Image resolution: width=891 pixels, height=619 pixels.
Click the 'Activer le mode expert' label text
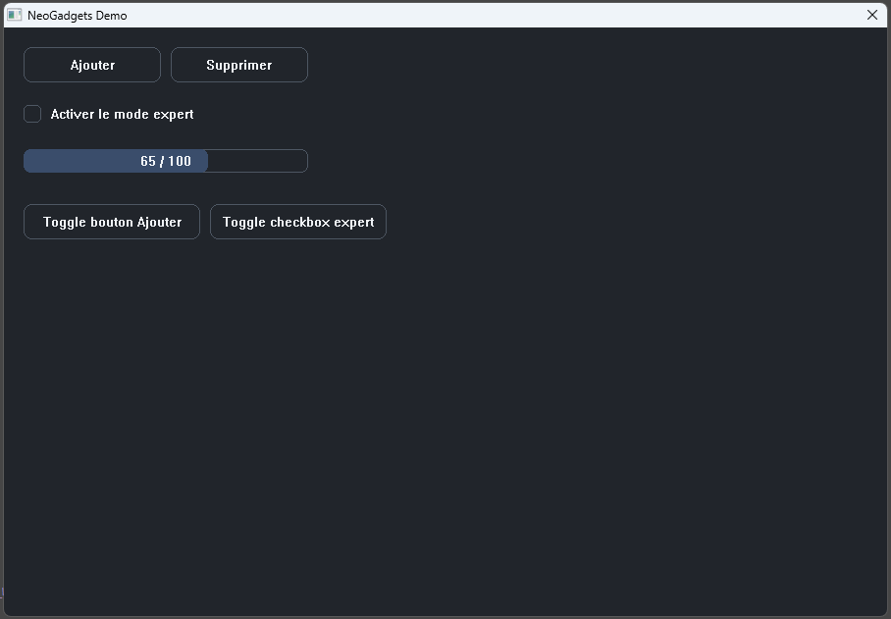point(123,114)
